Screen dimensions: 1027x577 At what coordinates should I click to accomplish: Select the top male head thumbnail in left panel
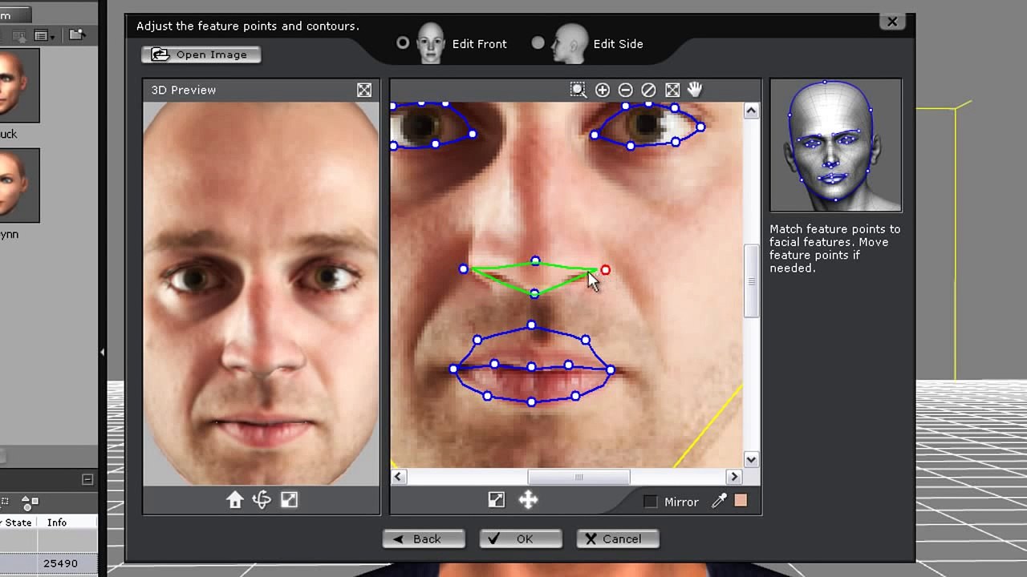(x=18, y=85)
